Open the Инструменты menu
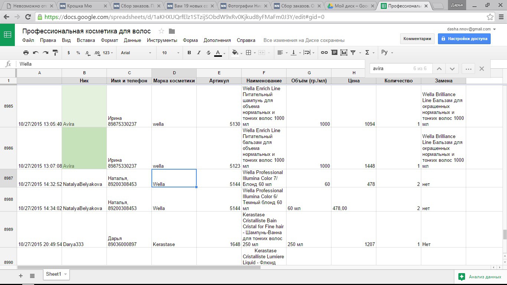The image size is (507, 285). coord(162,40)
